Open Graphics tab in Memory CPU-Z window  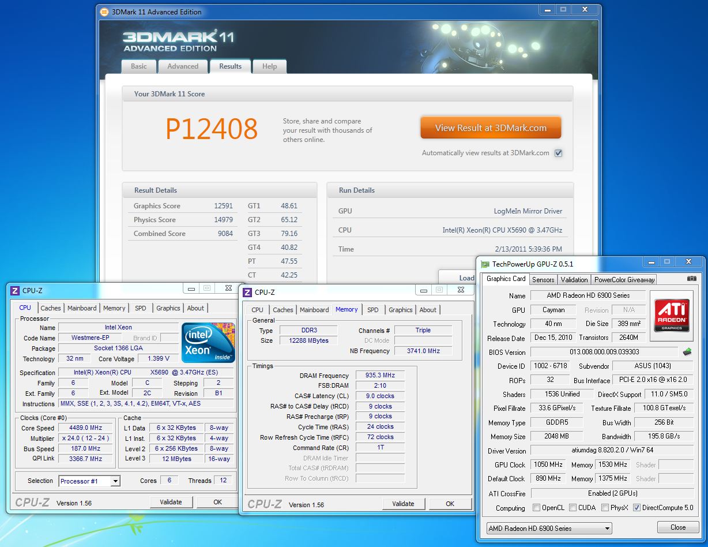tap(401, 310)
